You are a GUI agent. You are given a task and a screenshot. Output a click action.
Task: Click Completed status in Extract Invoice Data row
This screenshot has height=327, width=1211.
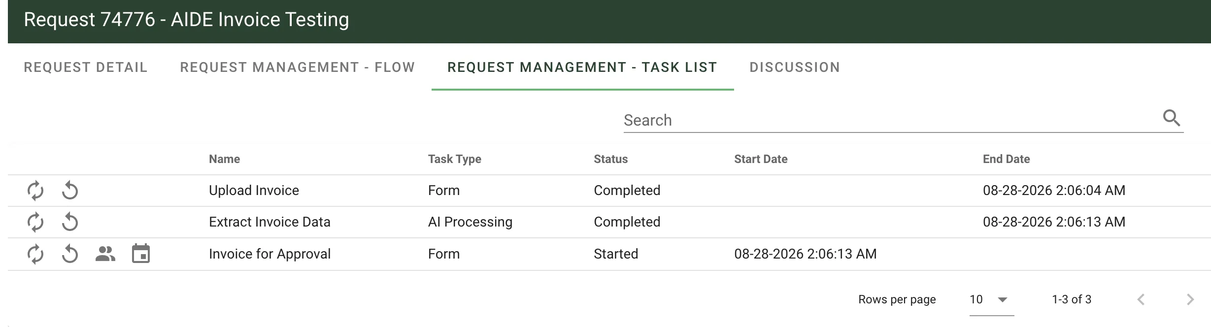point(627,222)
